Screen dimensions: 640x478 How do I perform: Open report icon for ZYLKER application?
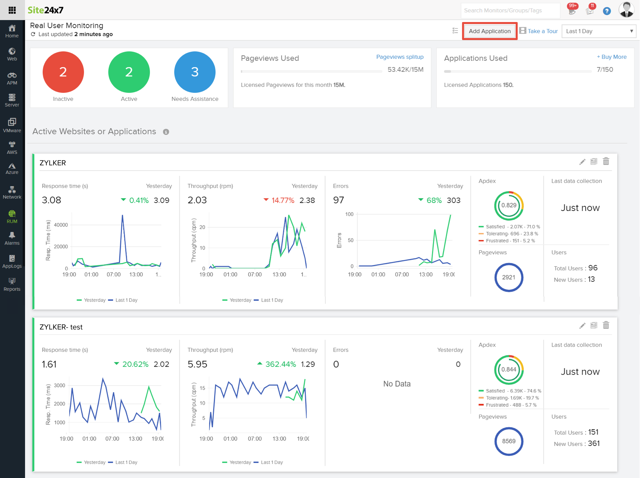594,162
